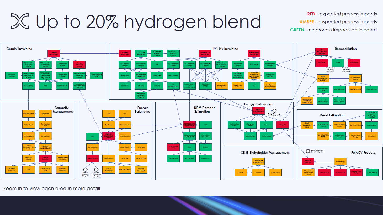Select the DM ESTIMATED READ amber box
Screen dimensions: 383x215
click(323, 136)
